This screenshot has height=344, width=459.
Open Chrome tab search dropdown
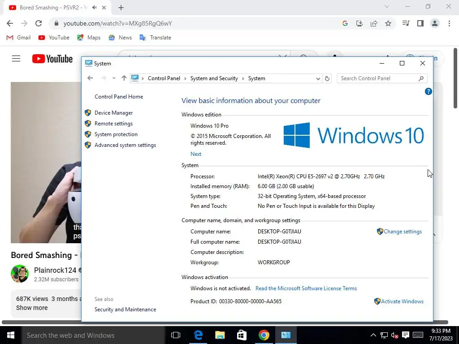click(x=387, y=6)
